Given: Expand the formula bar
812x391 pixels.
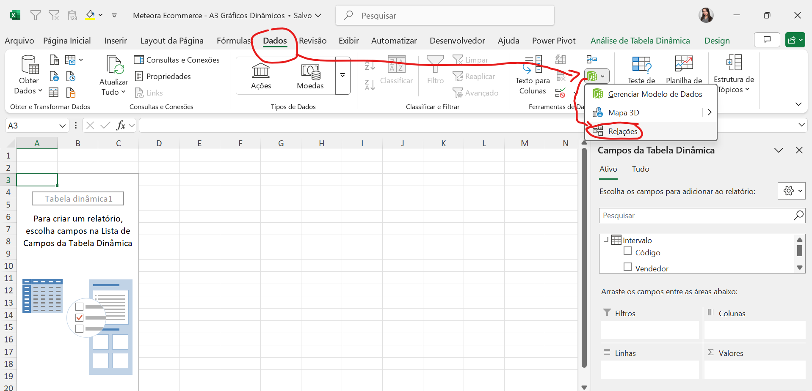Looking at the screenshot, I should 801,125.
